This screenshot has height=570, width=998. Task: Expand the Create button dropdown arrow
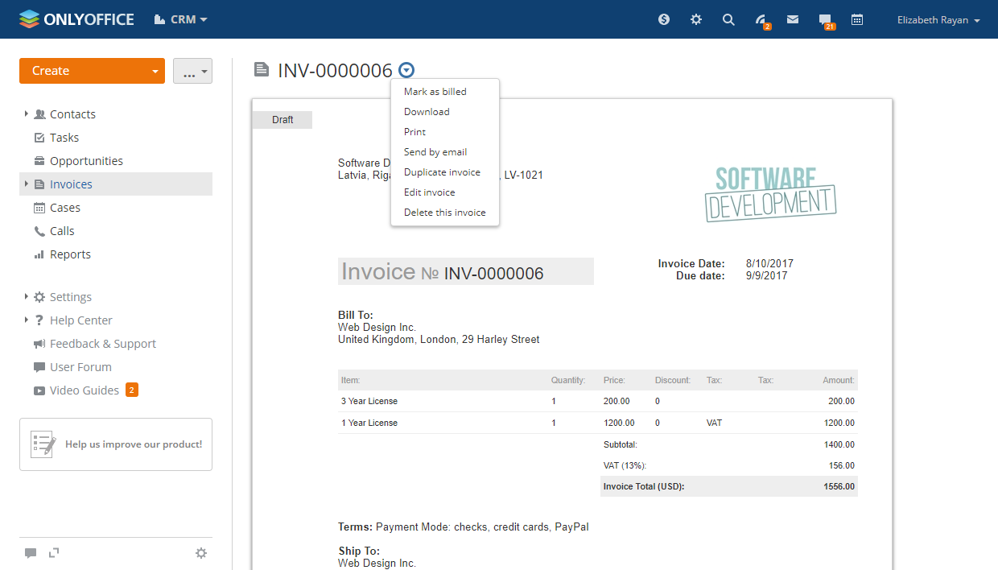click(155, 71)
